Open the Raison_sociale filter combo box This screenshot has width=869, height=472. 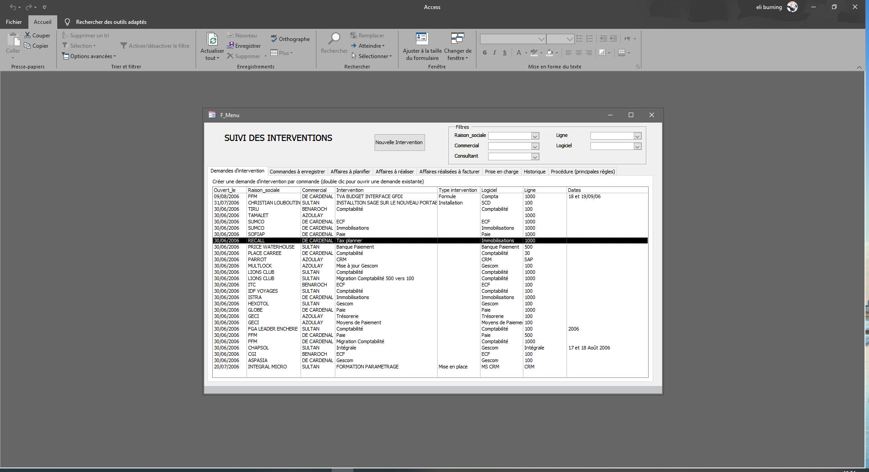tap(535, 136)
